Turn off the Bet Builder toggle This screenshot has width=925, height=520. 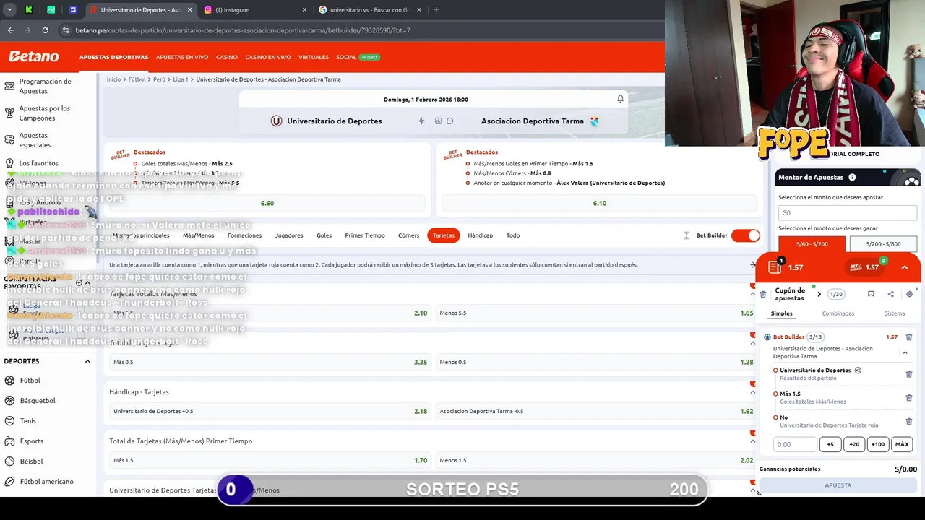click(746, 235)
